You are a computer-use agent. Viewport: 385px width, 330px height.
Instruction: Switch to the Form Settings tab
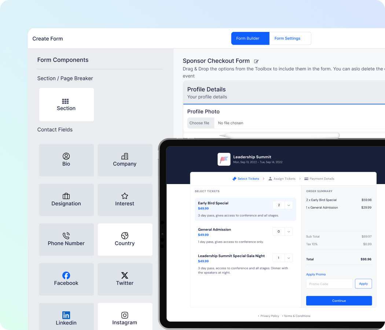290,38
